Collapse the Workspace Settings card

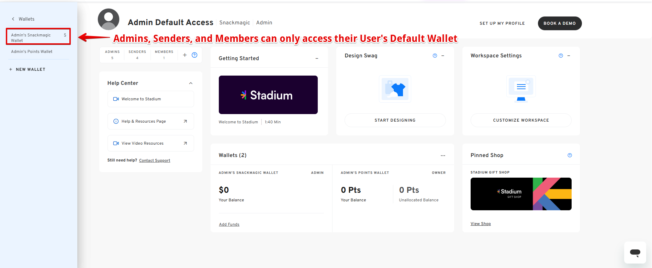569,56
